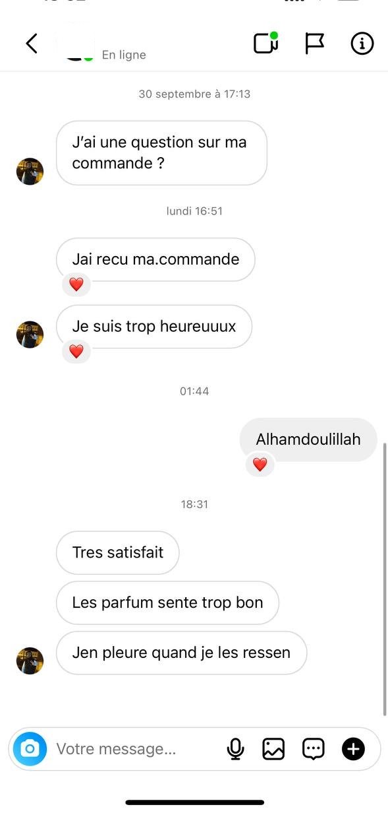Tap the heart reaction under "Je suis trop heureuuux"
The width and height of the screenshot is (388, 813).
pyautogui.click(x=76, y=352)
